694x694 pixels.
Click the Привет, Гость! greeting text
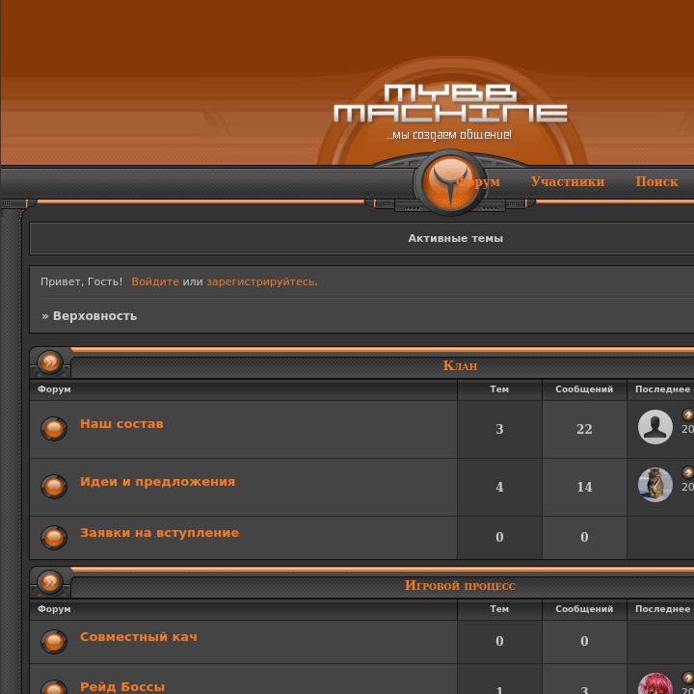coord(81,281)
